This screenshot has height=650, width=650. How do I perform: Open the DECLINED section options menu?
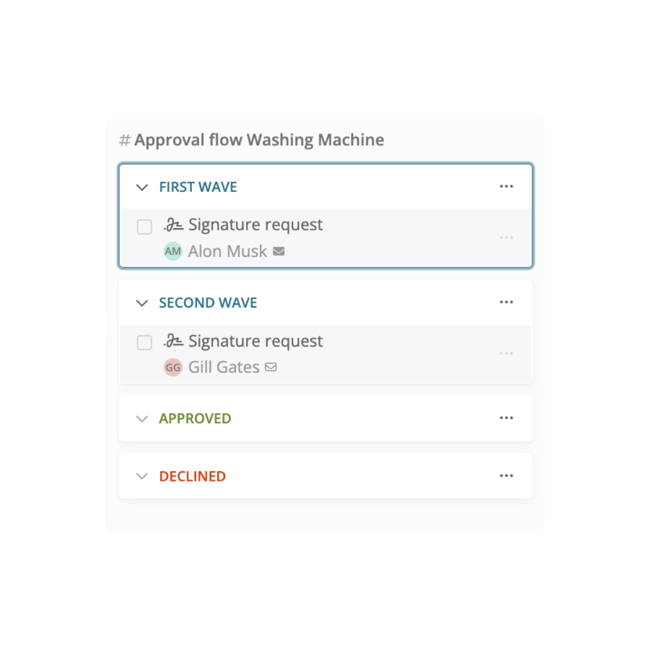[x=506, y=475]
